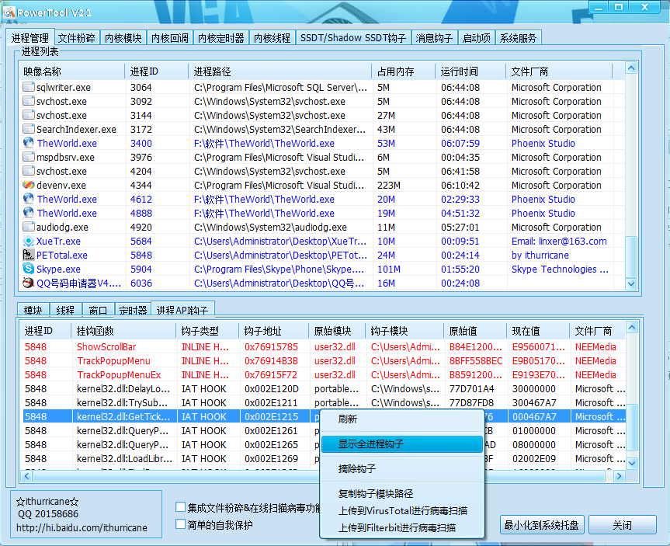The width and height of the screenshot is (670, 546).
Task: Select the 进程管理 tab
Action: tap(30, 37)
